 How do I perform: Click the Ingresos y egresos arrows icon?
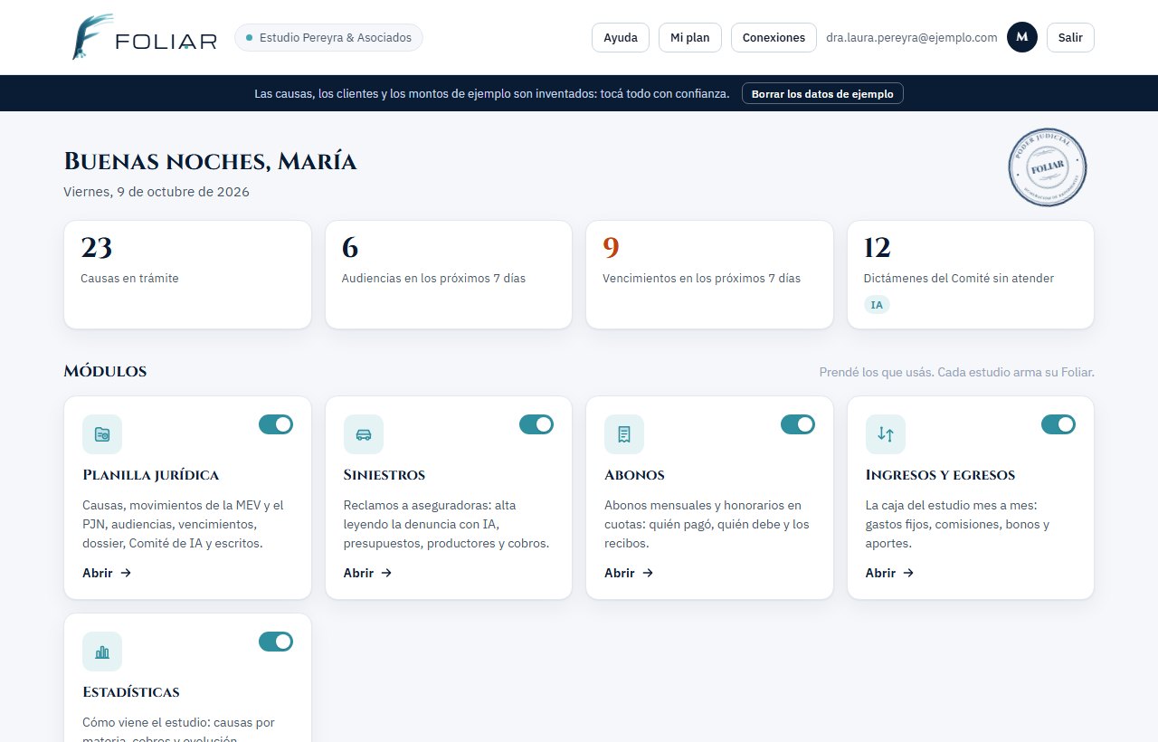[886, 434]
